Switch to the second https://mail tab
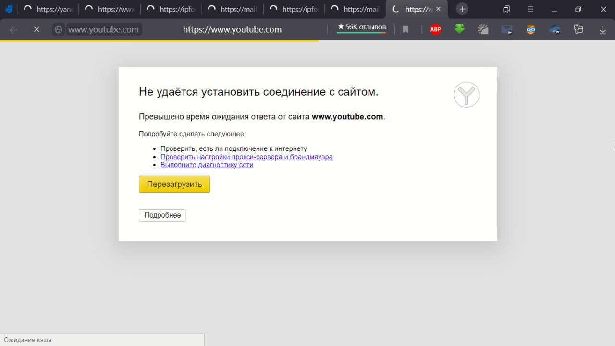 tap(356, 9)
